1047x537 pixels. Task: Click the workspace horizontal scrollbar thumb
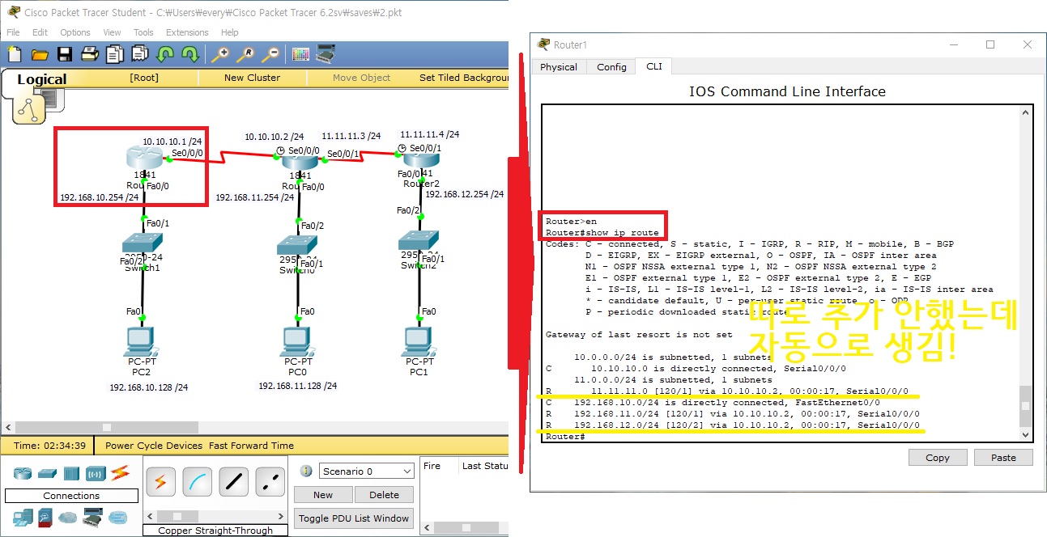[x=107, y=427]
